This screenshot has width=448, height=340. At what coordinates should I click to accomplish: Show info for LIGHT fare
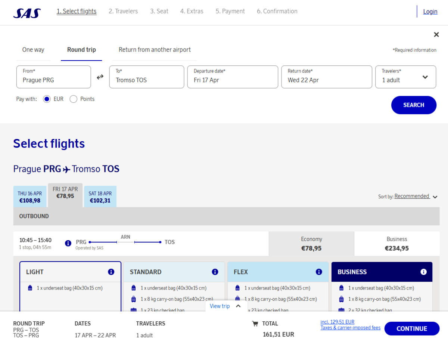[111, 272]
